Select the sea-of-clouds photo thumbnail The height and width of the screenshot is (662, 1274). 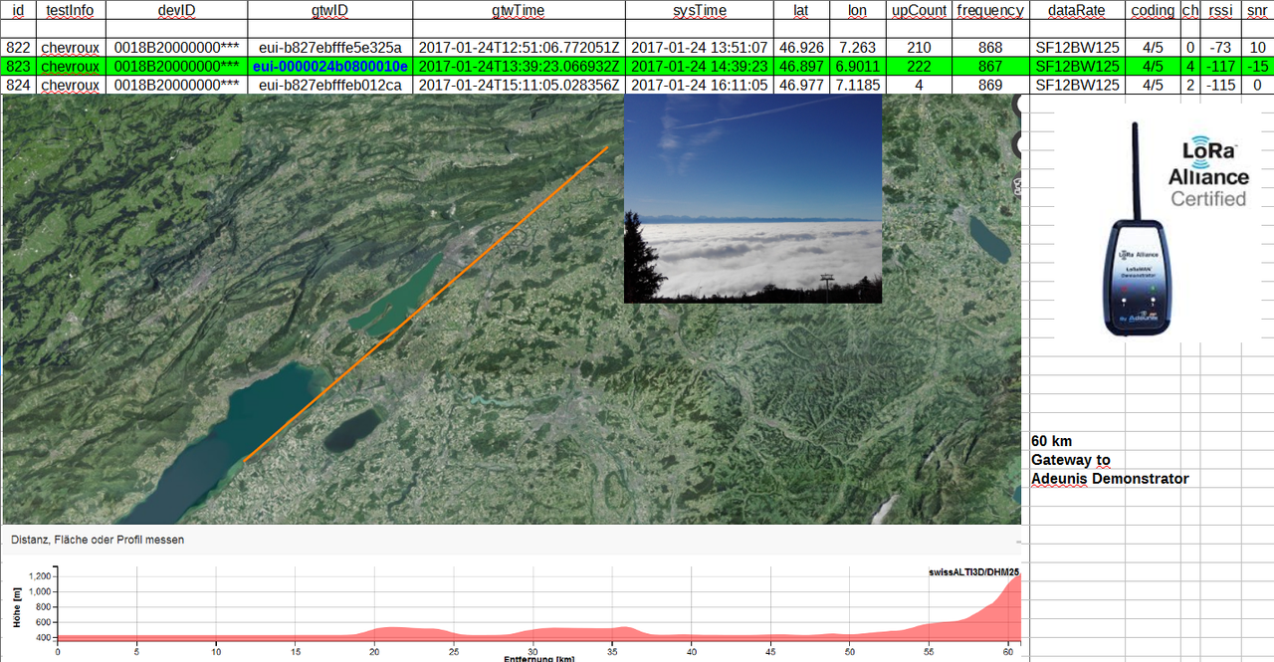point(752,197)
